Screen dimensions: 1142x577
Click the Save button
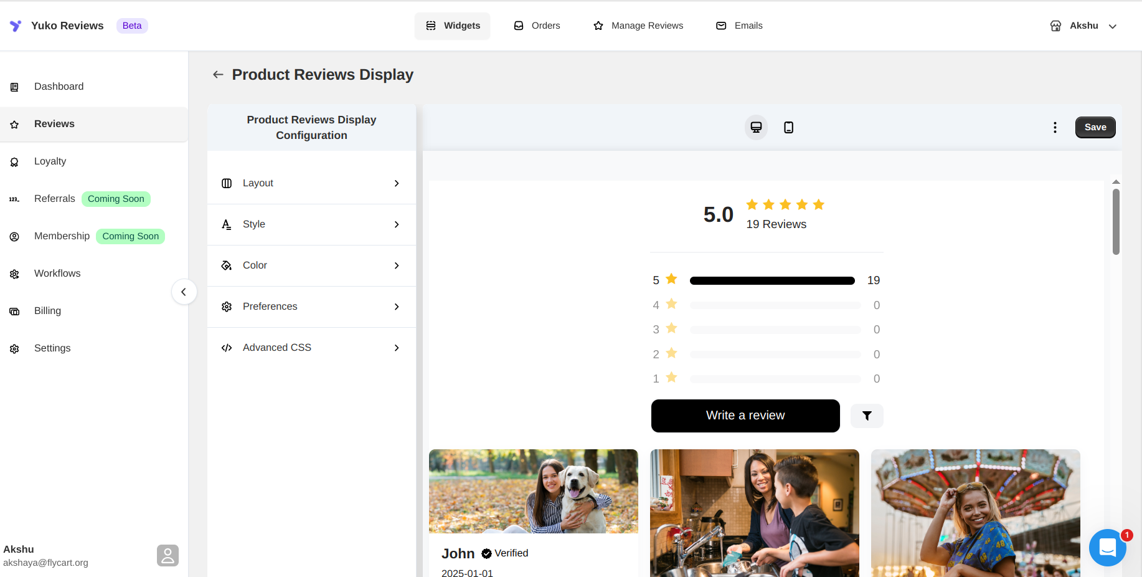1095,127
